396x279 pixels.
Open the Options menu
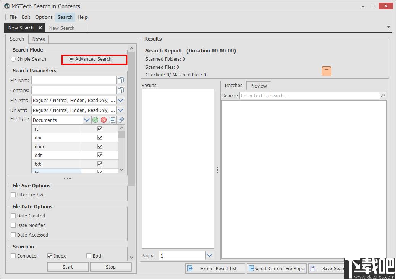pos(44,17)
